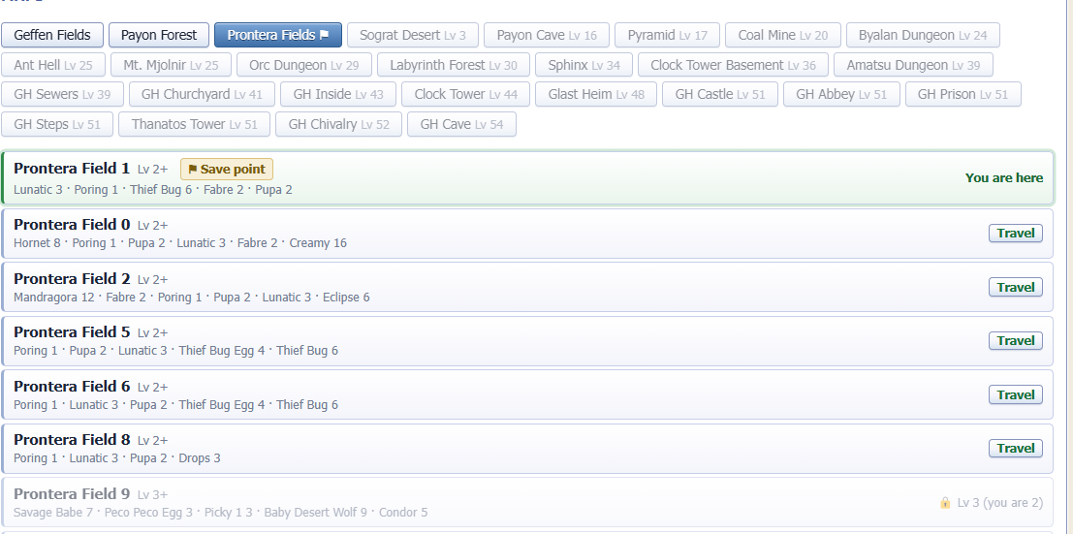Select the Prontera Fields tab
This screenshot has width=1073, height=534.
(x=278, y=35)
